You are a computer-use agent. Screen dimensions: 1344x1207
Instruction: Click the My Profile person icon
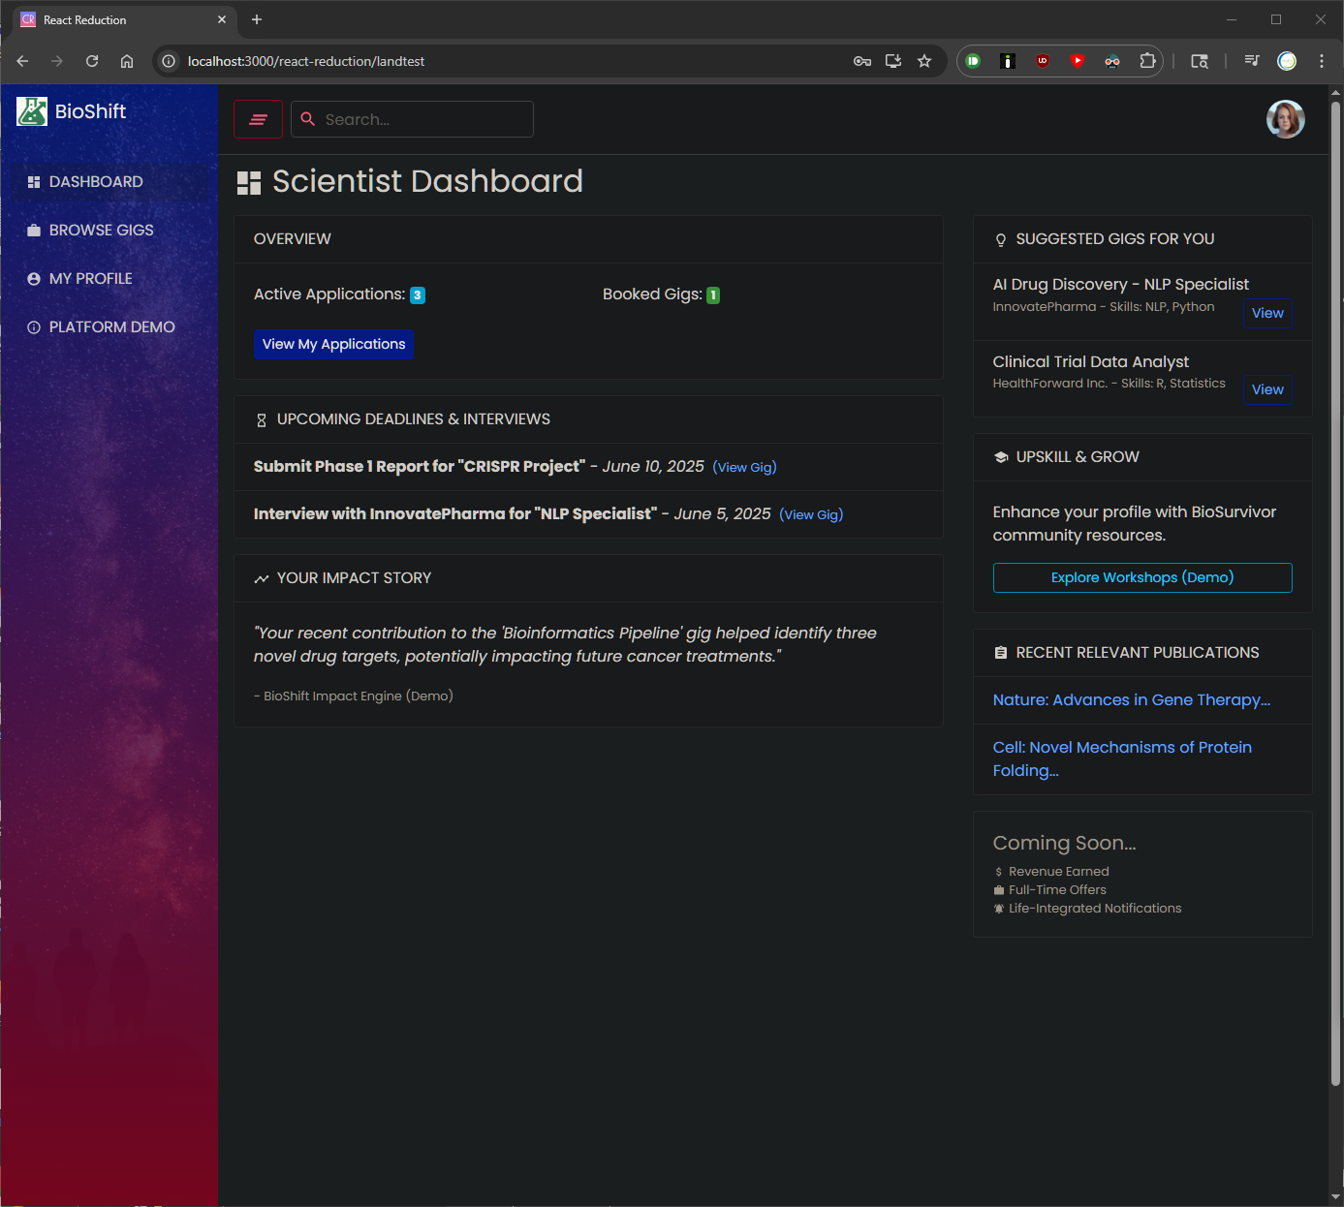pos(34,279)
